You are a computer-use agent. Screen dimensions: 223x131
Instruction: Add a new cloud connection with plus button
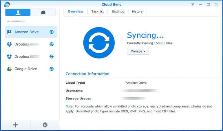[x=16, y=125]
